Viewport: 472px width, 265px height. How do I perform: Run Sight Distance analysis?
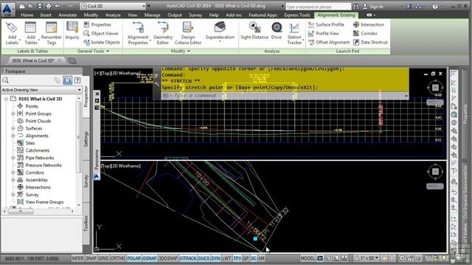pos(254,31)
